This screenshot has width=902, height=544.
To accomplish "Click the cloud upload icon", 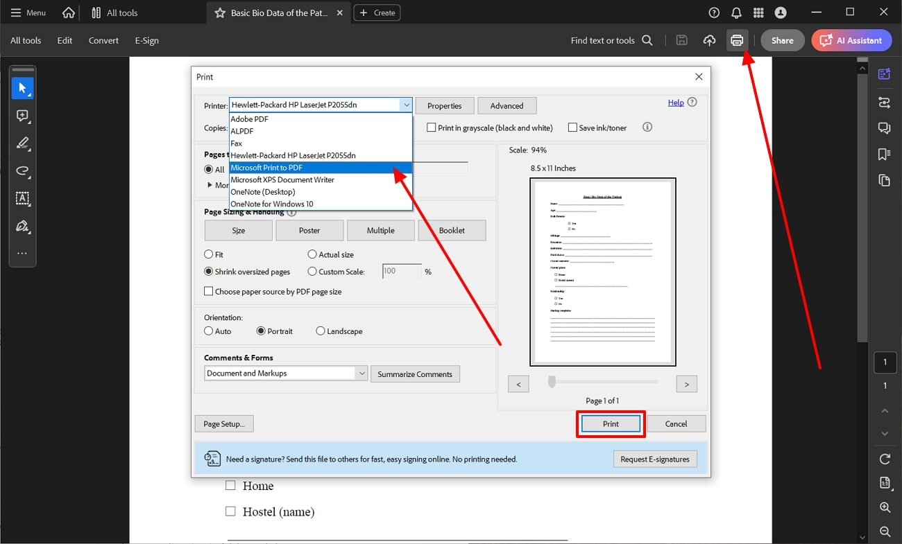I will 709,40.
